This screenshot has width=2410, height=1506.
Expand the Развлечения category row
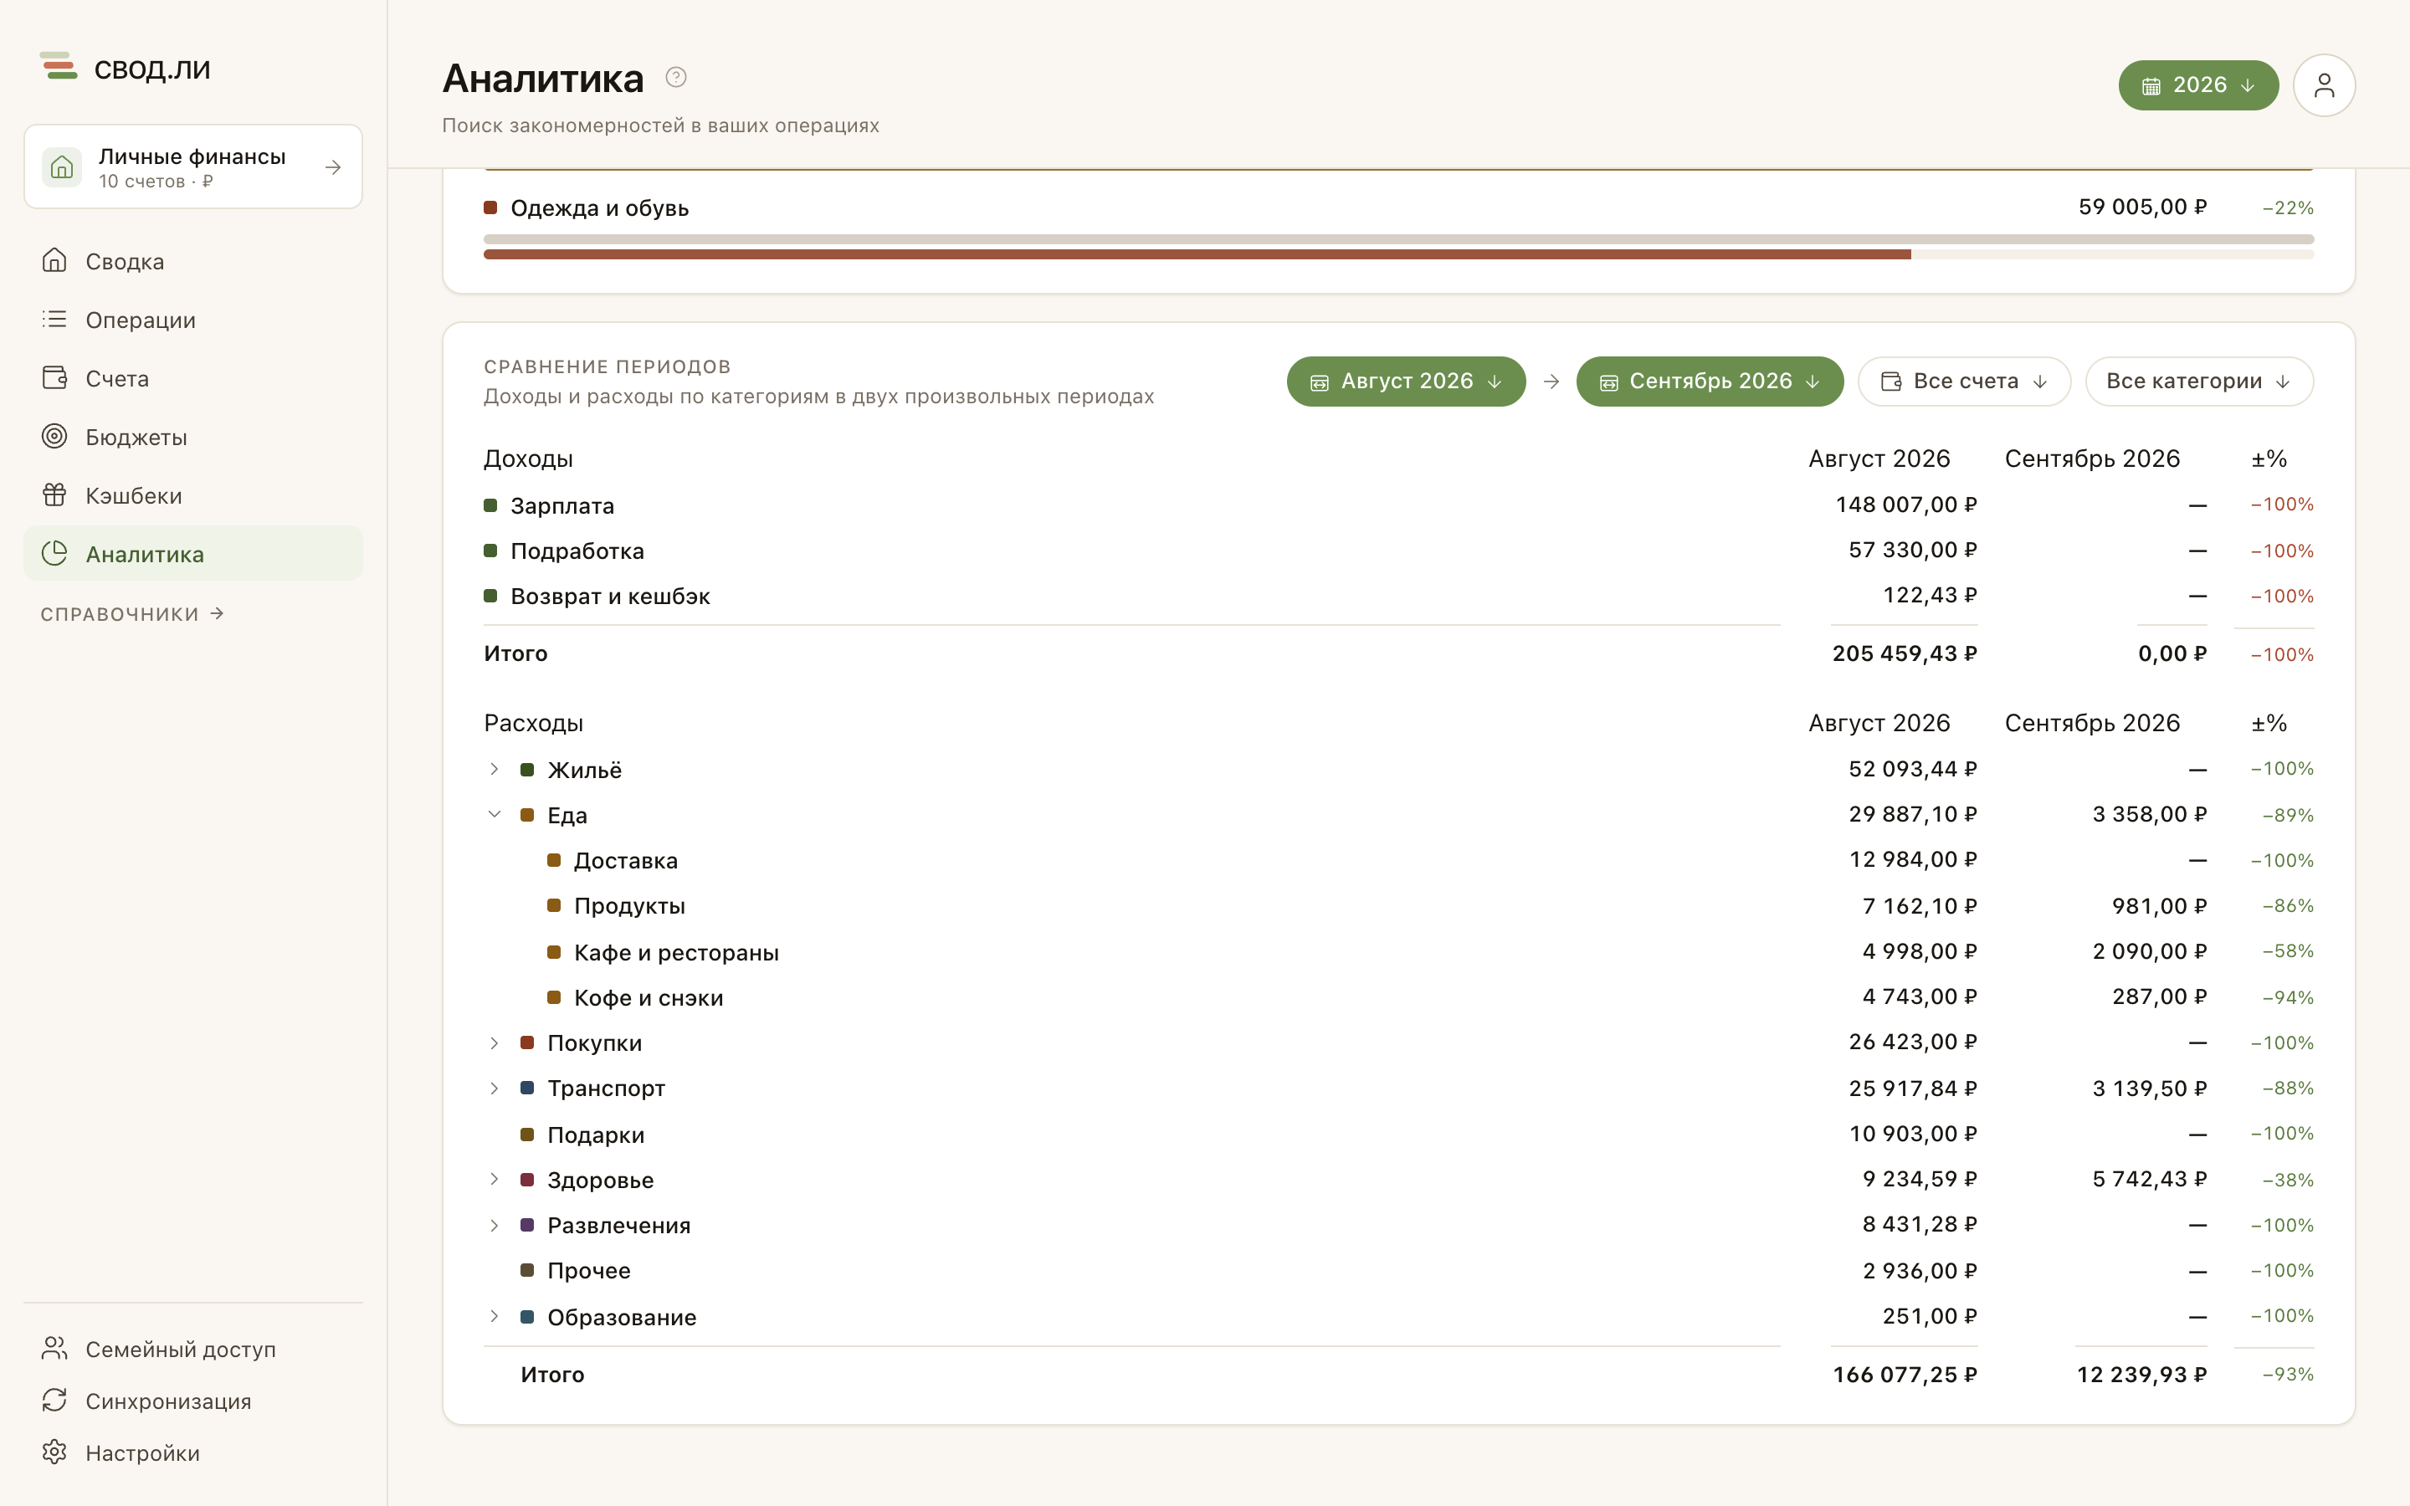(x=494, y=1225)
